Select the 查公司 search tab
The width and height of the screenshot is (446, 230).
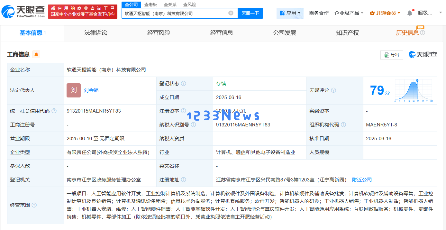pos(131,5)
